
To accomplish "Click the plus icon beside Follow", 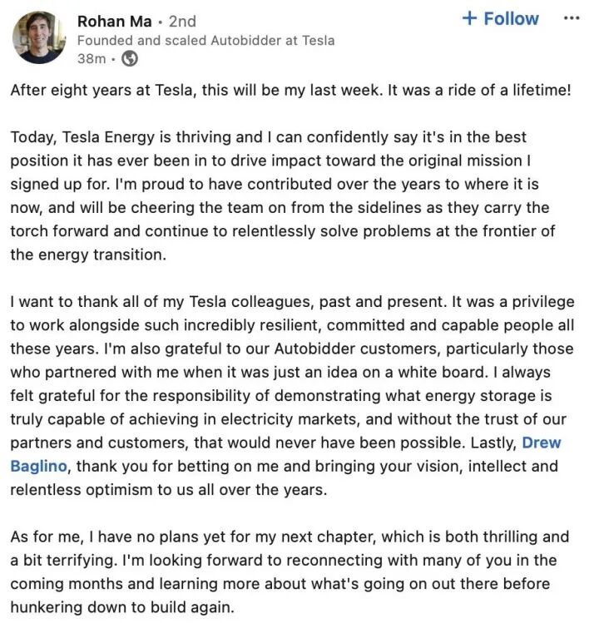I will pyautogui.click(x=470, y=18).
